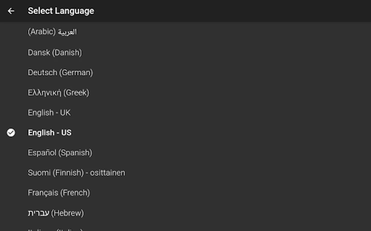Choose Español (Spanish) language

[60, 153]
